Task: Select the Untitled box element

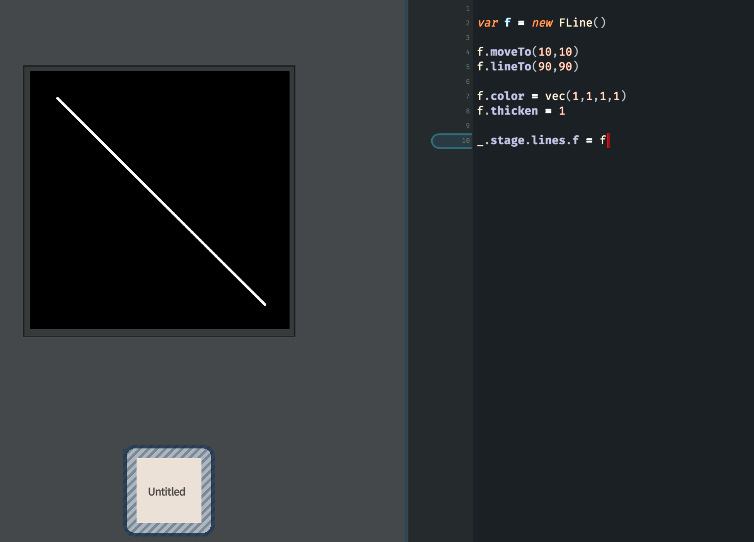Action: tap(169, 491)
